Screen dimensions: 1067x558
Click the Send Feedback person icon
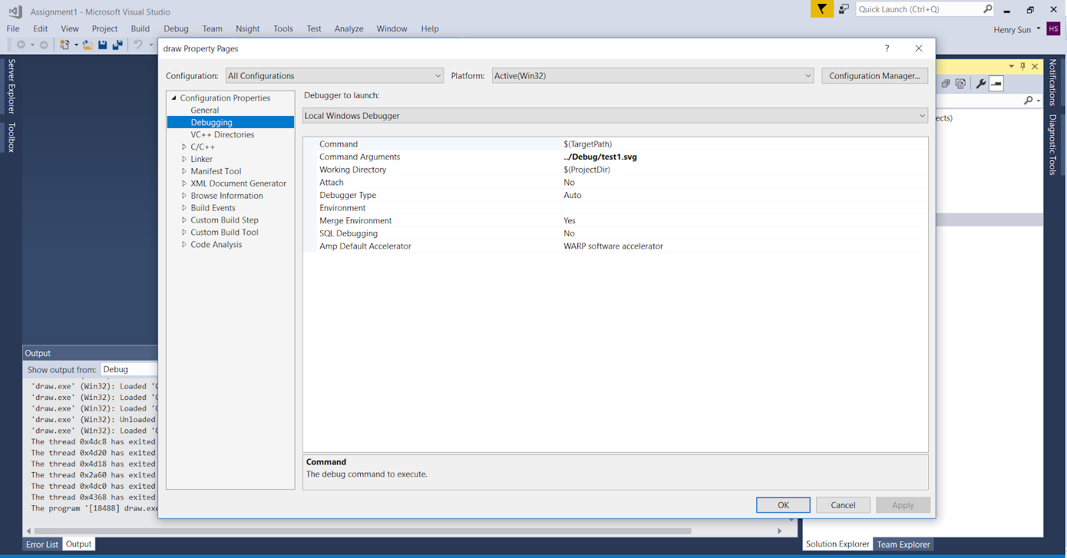844,9
